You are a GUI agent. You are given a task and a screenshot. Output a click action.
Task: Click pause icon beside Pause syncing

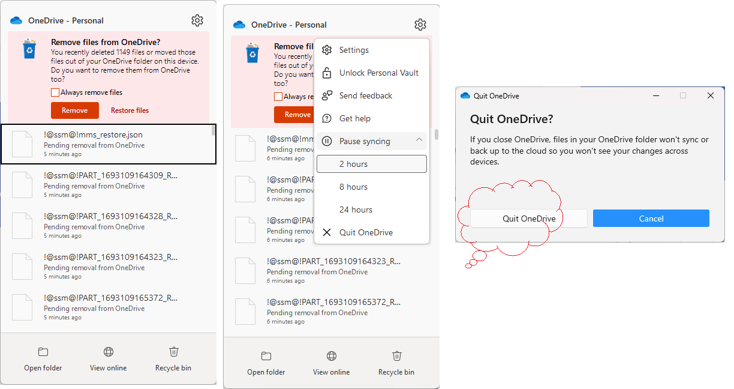pyautogui.click(x=327, y=141)
